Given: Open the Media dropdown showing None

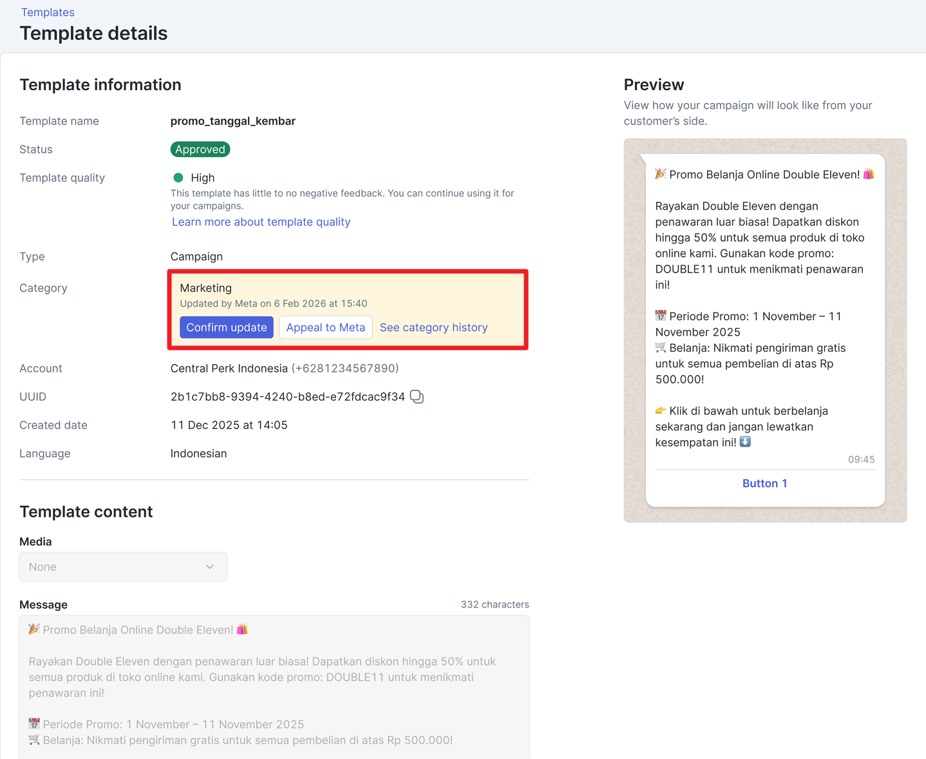Looking at the screenshot, I should tap(123, 567).
